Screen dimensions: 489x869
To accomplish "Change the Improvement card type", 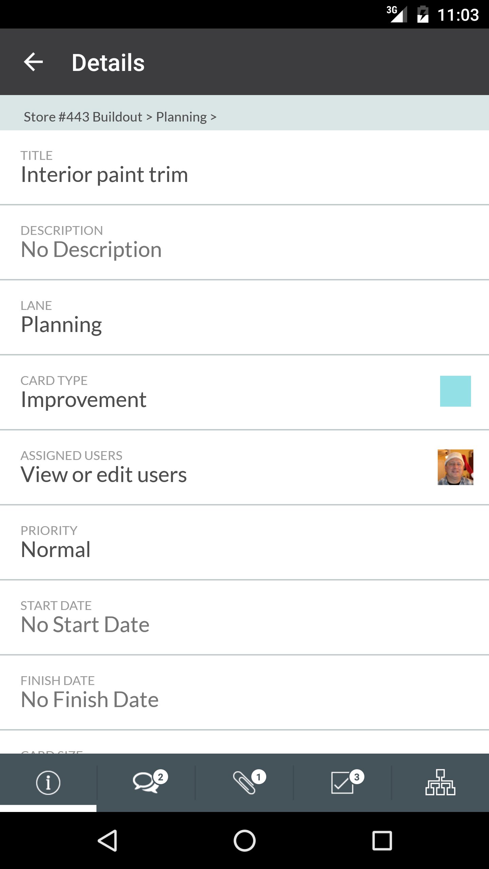I will [84, 400].
